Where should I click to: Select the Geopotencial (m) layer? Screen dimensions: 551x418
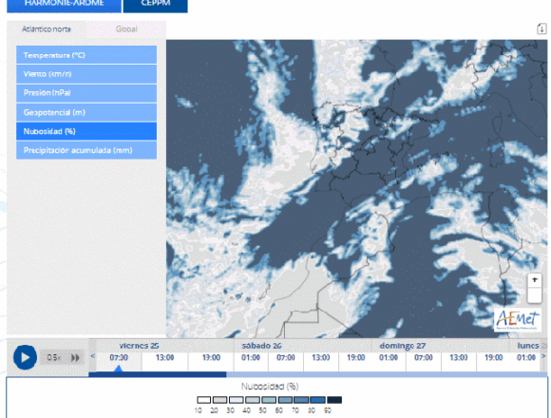coord(86,112)
